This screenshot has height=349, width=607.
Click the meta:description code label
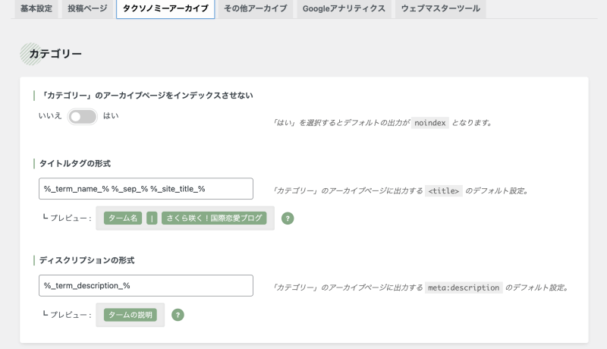(464, 288)
